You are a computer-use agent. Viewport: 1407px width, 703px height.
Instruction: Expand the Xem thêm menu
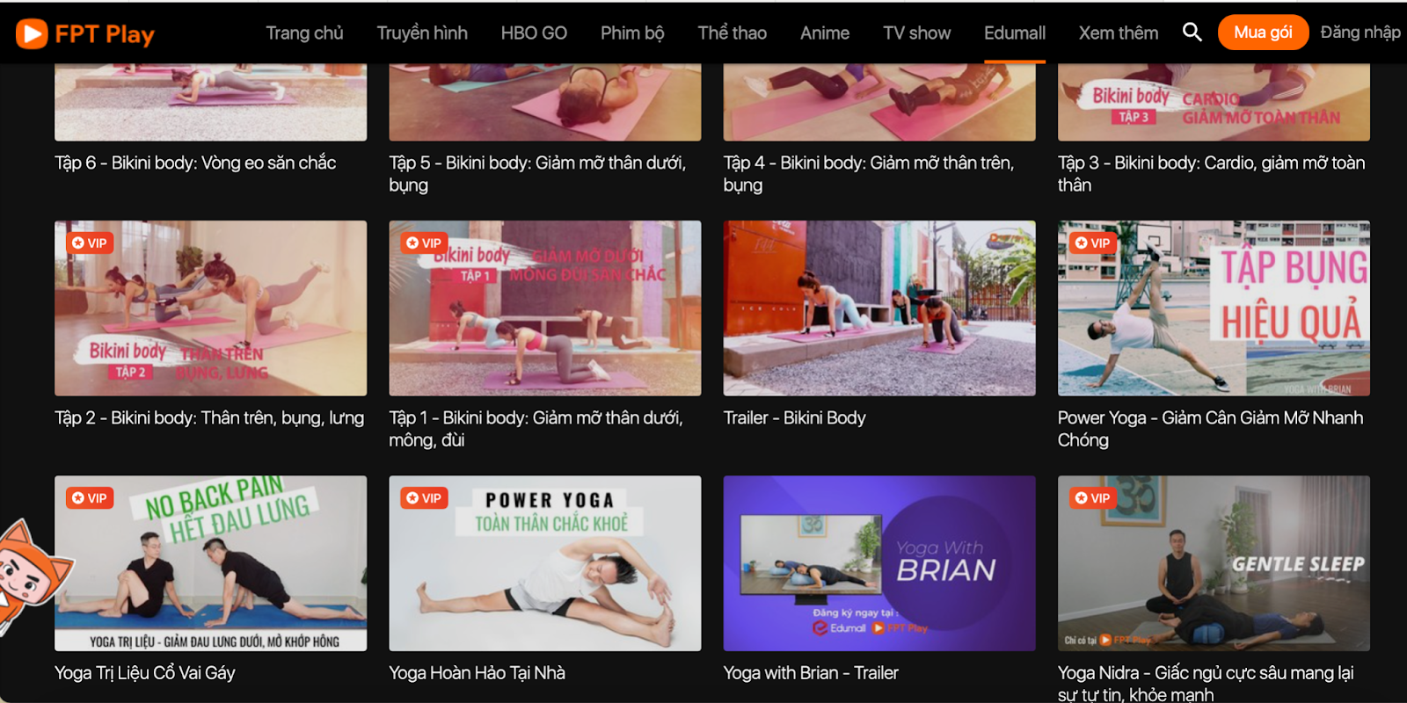(1119, 33)
